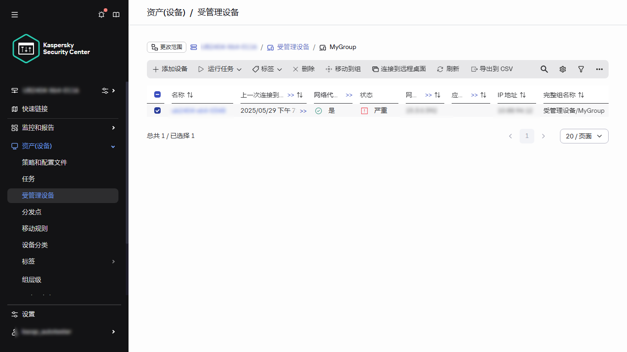This screenshot has width=627, height=352.
Task: Open the filter panel icon
Action: click(x=581, y=69)
